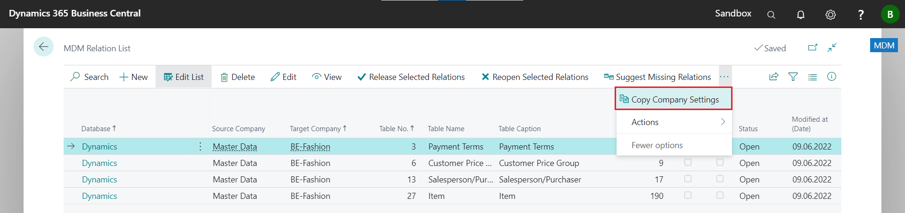
Task: Select Table No. cell 3
Action: (414, 147)
